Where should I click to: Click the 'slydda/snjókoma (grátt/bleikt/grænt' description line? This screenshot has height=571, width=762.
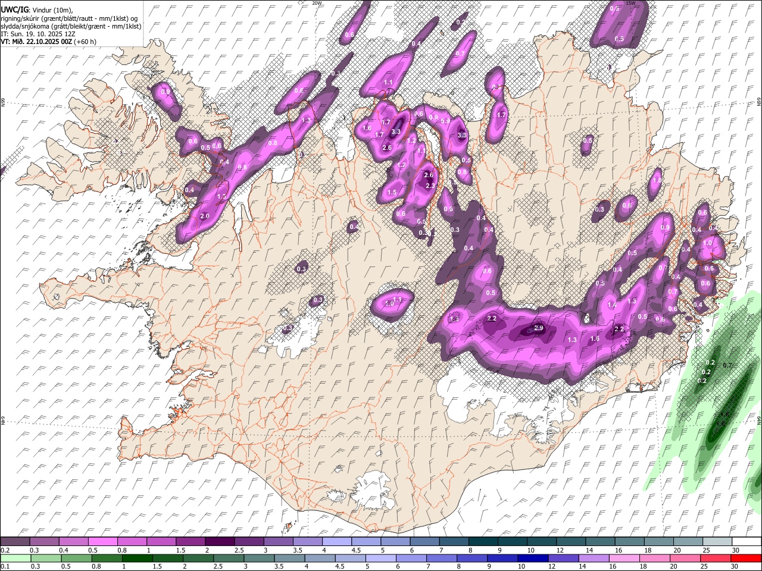coord(71,26)
